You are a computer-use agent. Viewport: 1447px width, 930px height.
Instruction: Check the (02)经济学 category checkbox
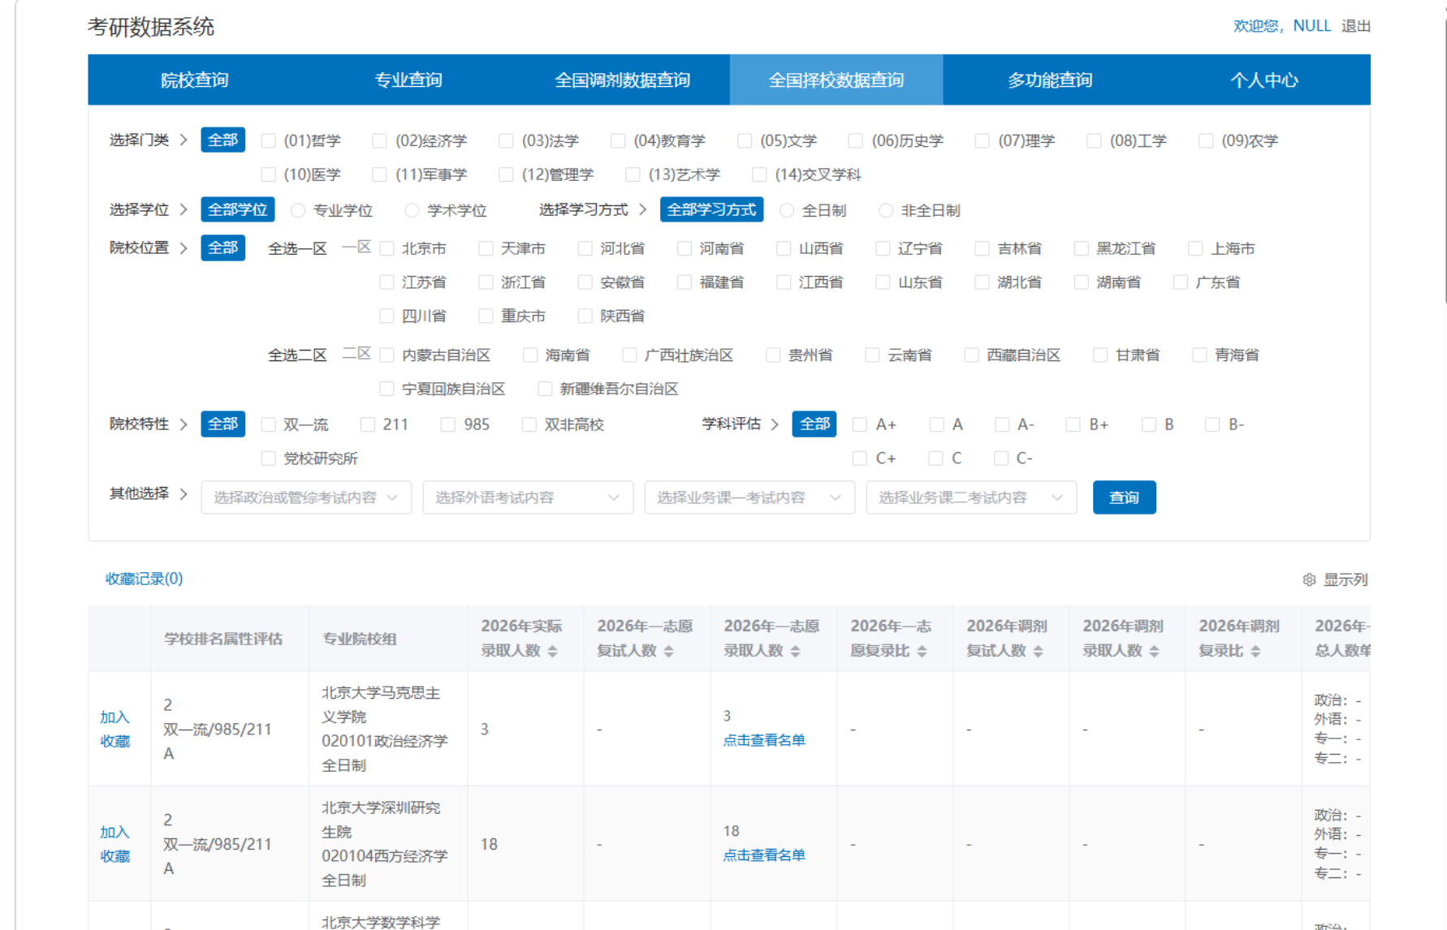click(379, 141)
